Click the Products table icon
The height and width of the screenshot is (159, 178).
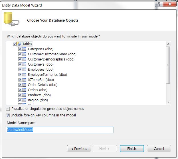click(24, 95)
